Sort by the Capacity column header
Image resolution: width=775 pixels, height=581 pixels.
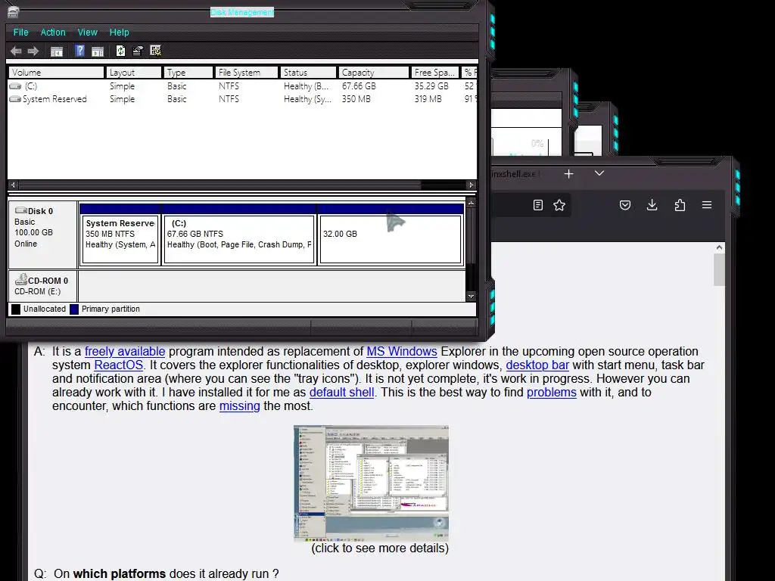(374, 72)
